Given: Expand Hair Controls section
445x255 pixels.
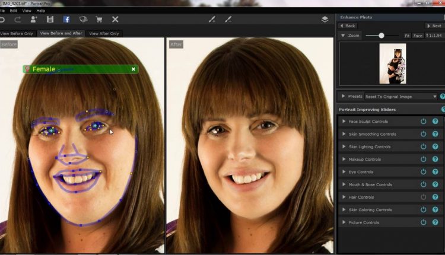Looking at the screenshot, I should [344, 197].
